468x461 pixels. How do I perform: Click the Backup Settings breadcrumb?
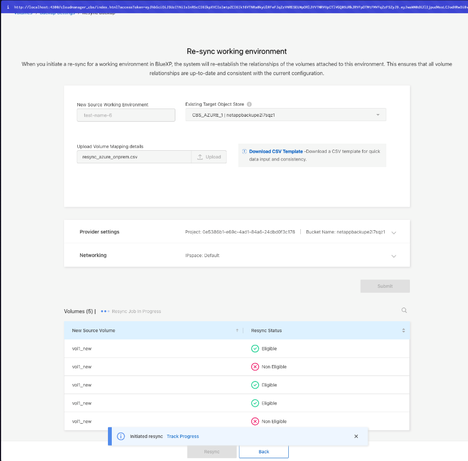(x=58, y=13)
